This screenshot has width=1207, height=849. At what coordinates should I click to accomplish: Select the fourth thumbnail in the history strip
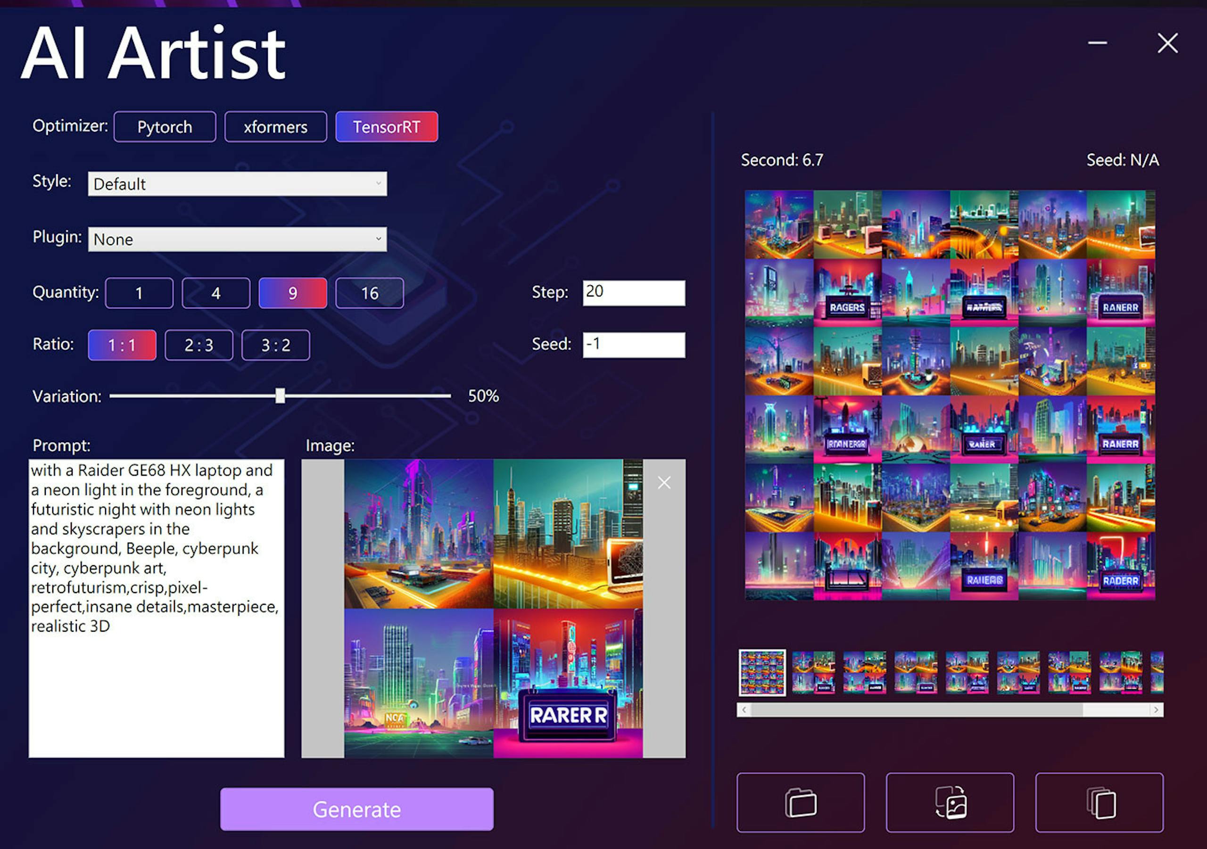(916, 673)
